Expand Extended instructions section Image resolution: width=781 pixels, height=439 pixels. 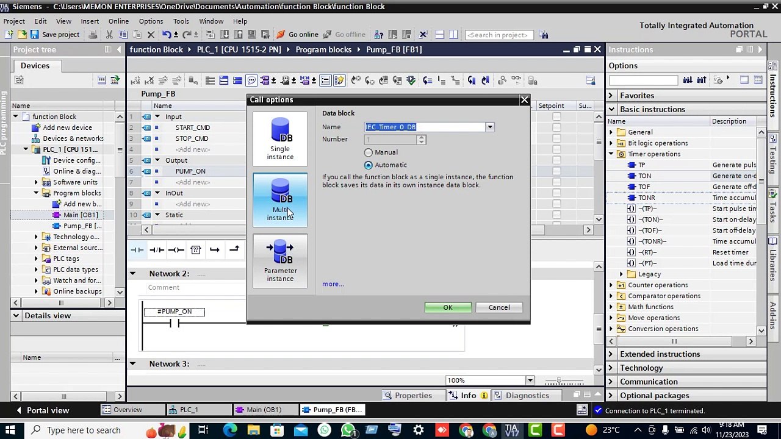click(x=611, y=354)
